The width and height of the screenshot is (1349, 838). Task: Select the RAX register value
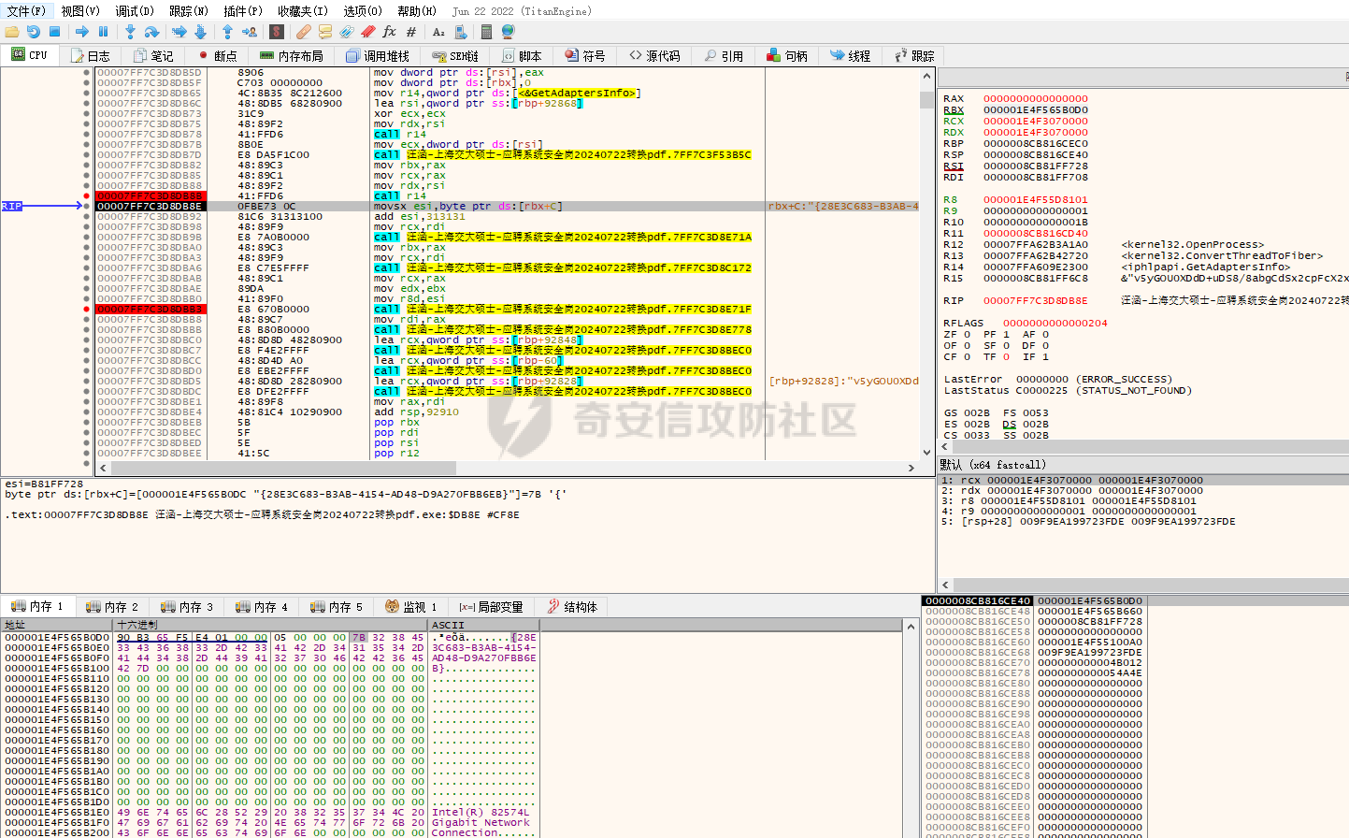pos(1036,98)
